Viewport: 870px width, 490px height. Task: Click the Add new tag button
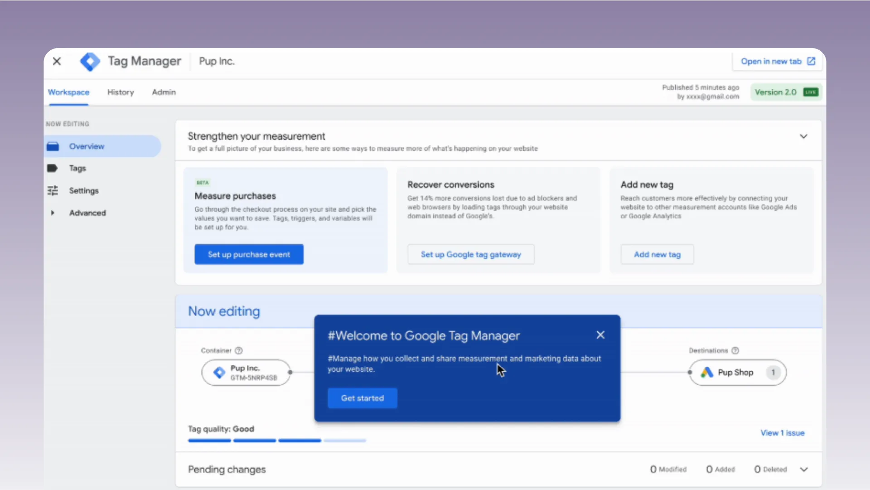click(657, 254)
